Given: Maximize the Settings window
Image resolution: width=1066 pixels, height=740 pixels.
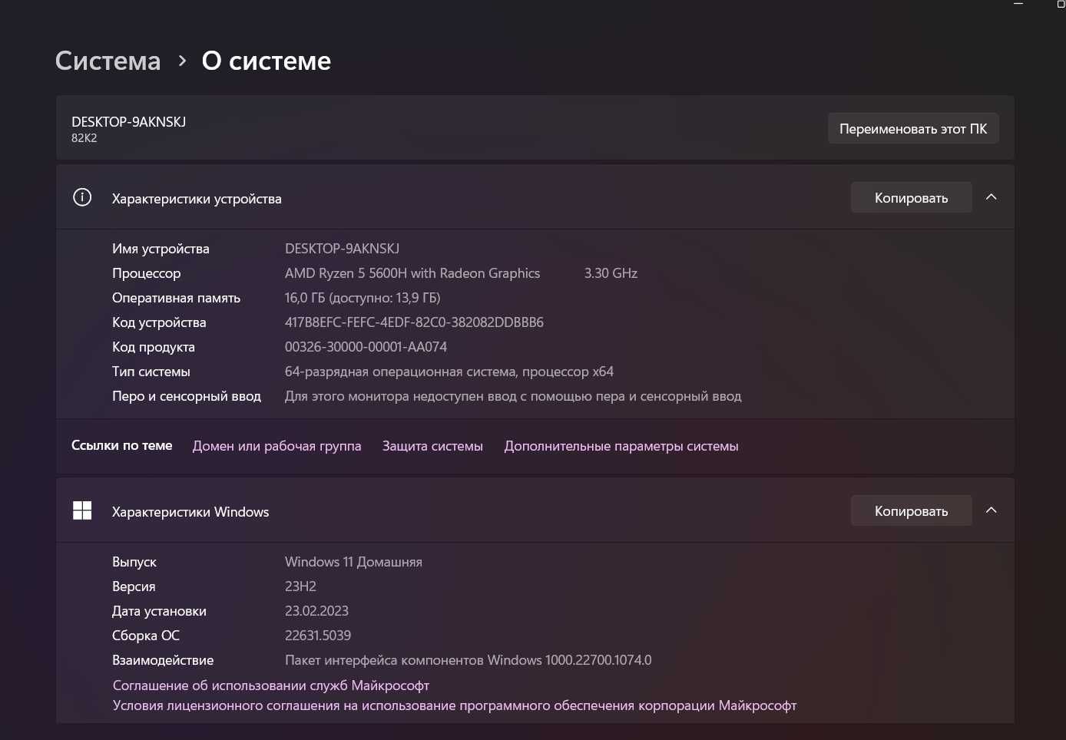Looking at the screenshot, I should [1061, 4].
